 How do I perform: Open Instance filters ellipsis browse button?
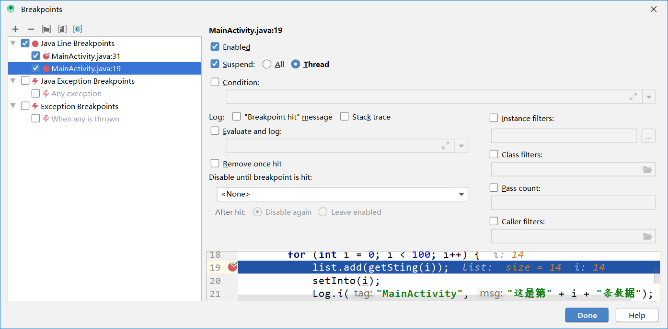648,136
